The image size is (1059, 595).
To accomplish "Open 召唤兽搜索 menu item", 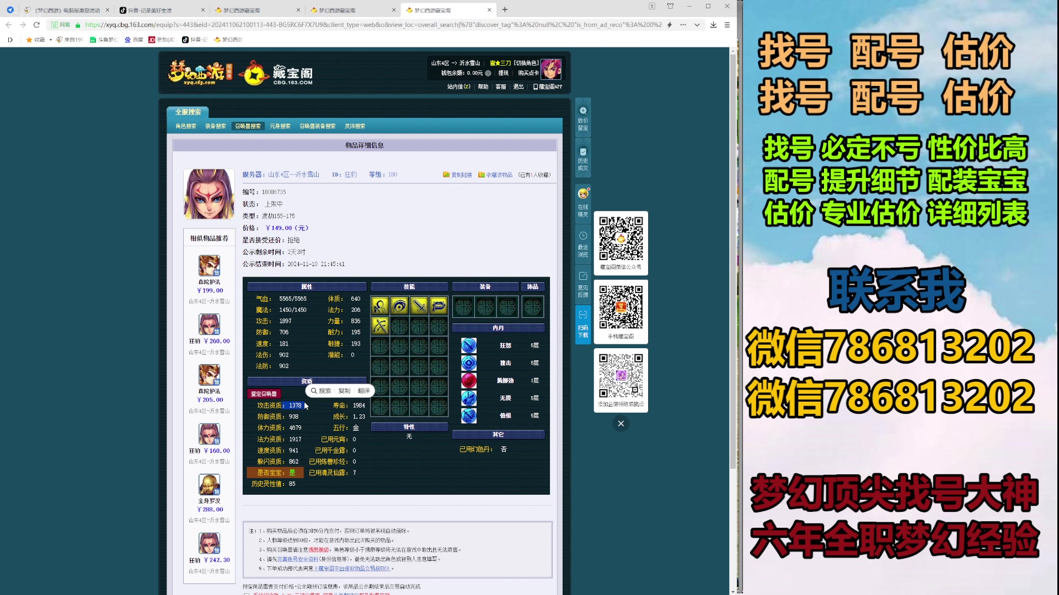I will pos(248,126).
